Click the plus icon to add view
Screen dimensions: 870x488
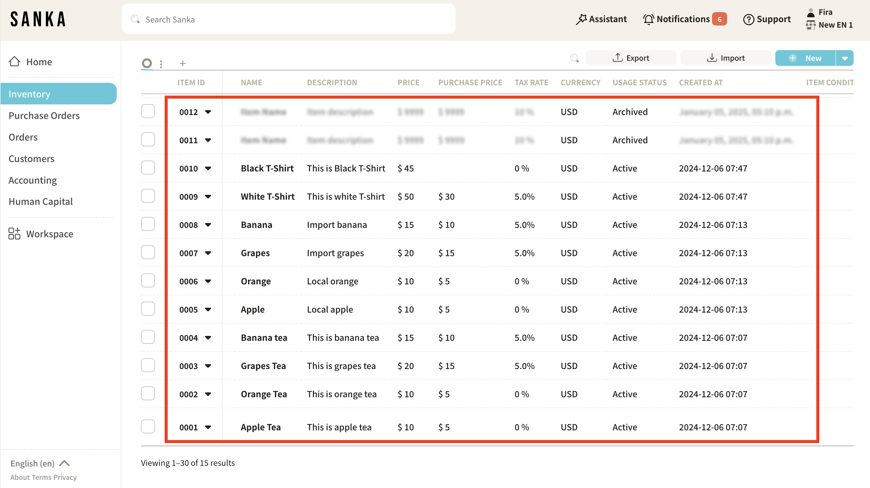pos(183,63)
